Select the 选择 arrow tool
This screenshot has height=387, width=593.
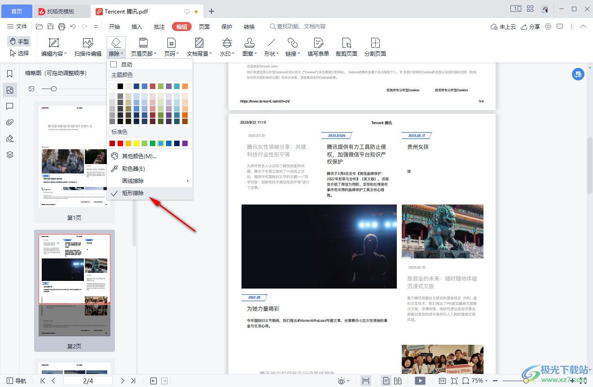[x=19, y=53]
